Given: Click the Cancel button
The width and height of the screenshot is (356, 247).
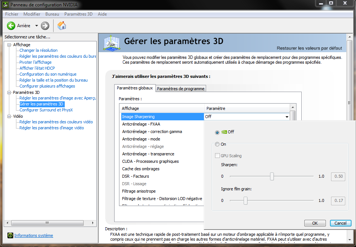Looking at the screenshot, I should point(340,223).
